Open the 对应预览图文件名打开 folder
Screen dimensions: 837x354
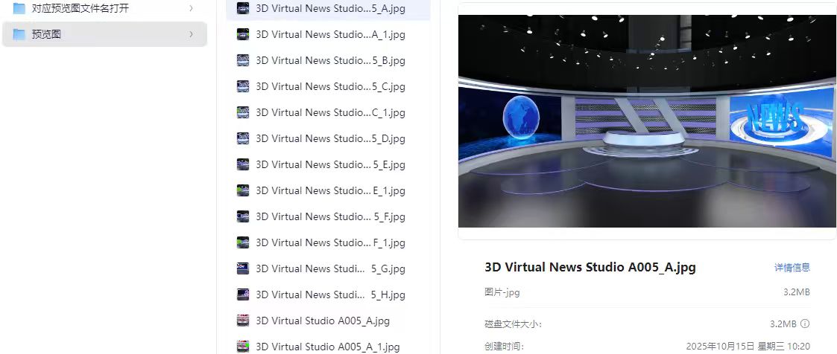click(x=104, y=8)
